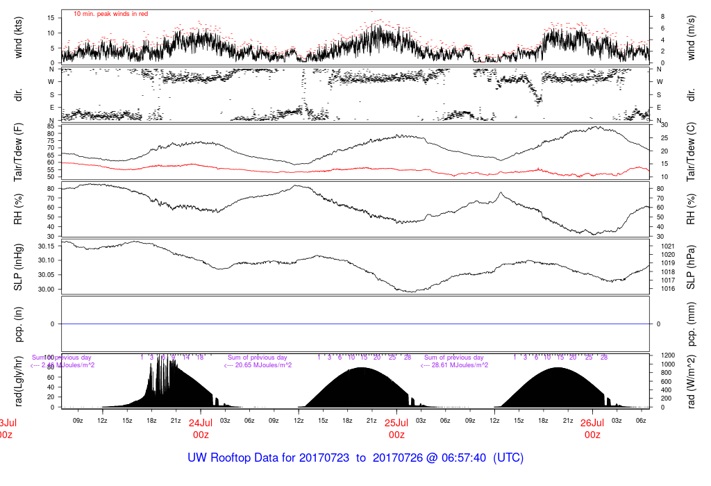The height and width of the screenshot is (486, 711).
Task: Click the 'rad(Lgly/hr)' left axis label
Action: point(18,381)
